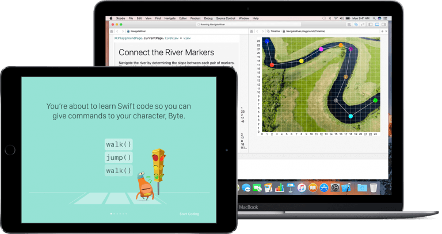
Task: Open the Pages app in the Dock
Action: [268, 187]
